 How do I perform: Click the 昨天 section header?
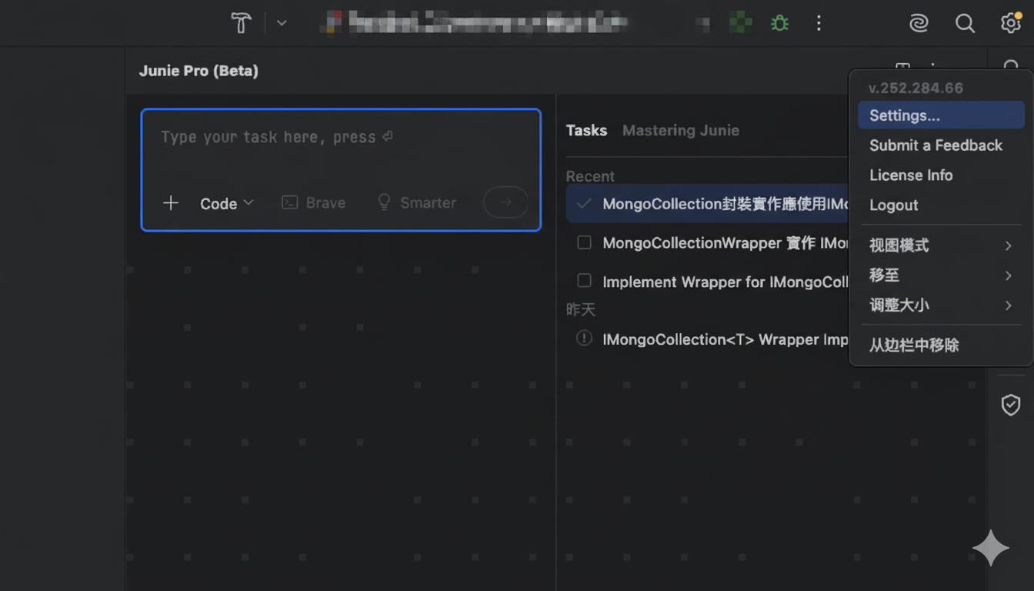pos(581,309)
